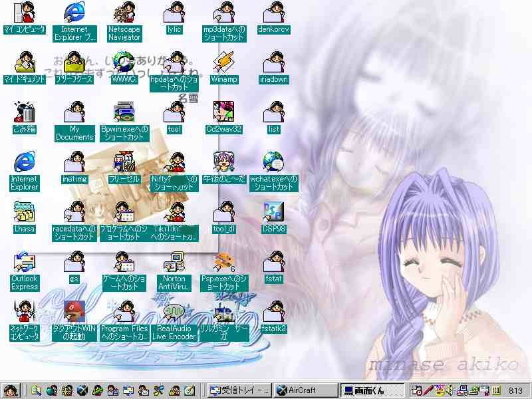Open the Norton AntiVirus desktop icon
The width and height of the screenshot is (532, 399).
coord(174,263)
